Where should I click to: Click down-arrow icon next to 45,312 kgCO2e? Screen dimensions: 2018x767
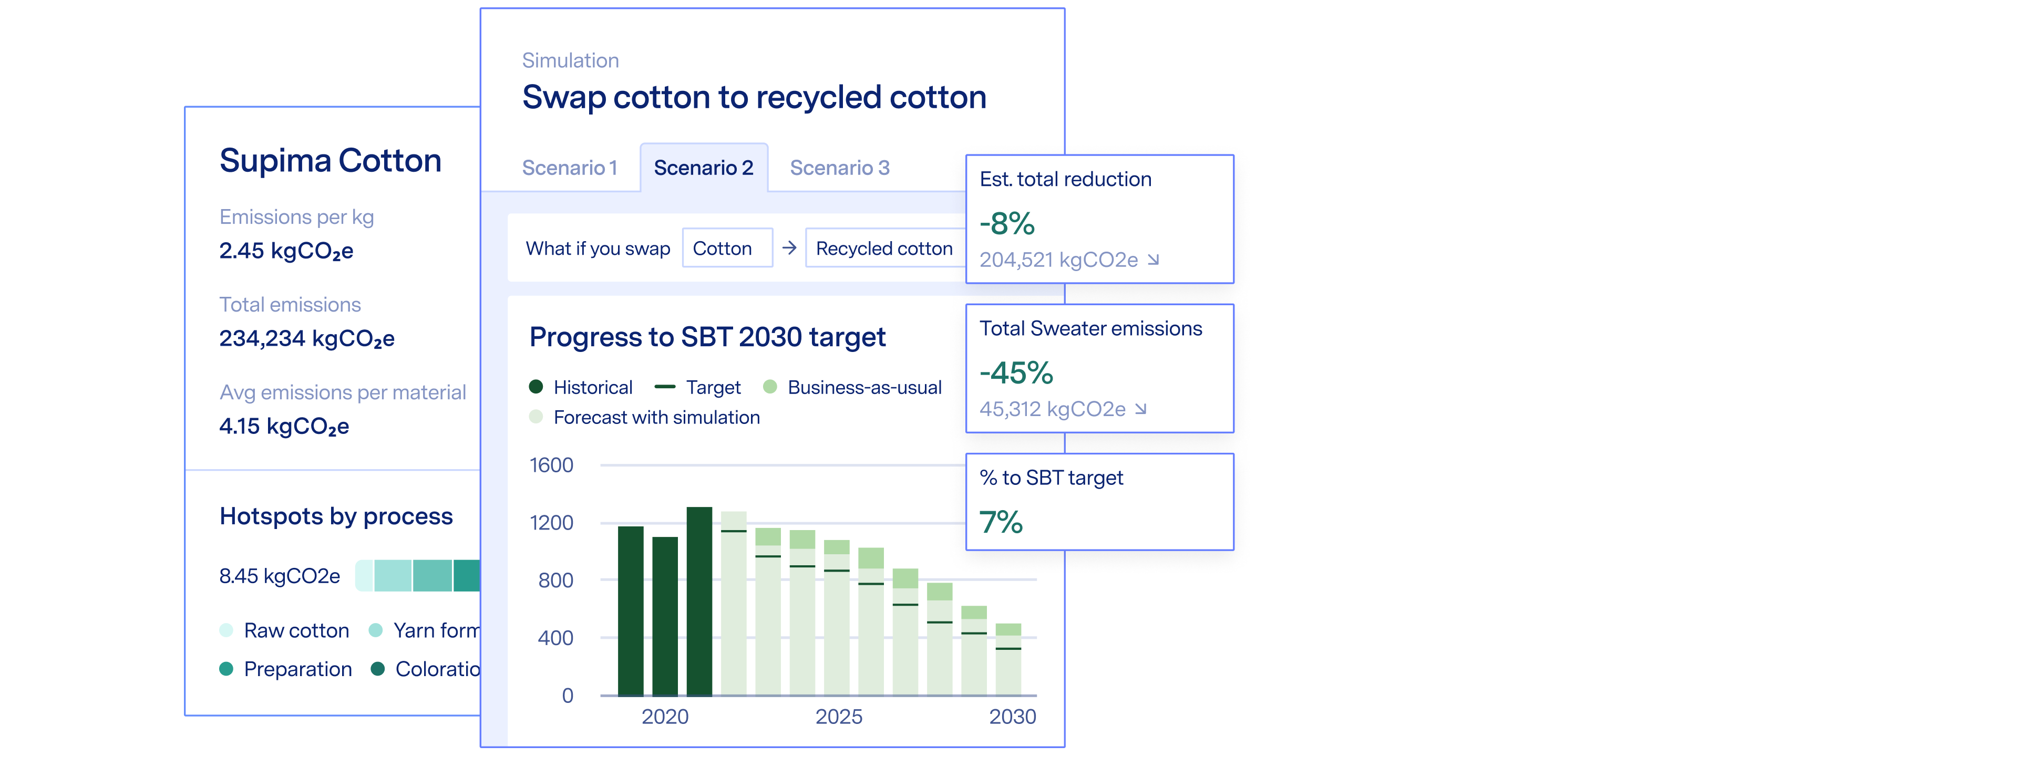tap(1140, 409)
